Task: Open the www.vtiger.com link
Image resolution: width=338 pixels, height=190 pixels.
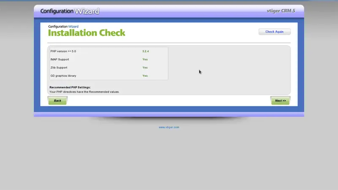Action: point(169,128)
